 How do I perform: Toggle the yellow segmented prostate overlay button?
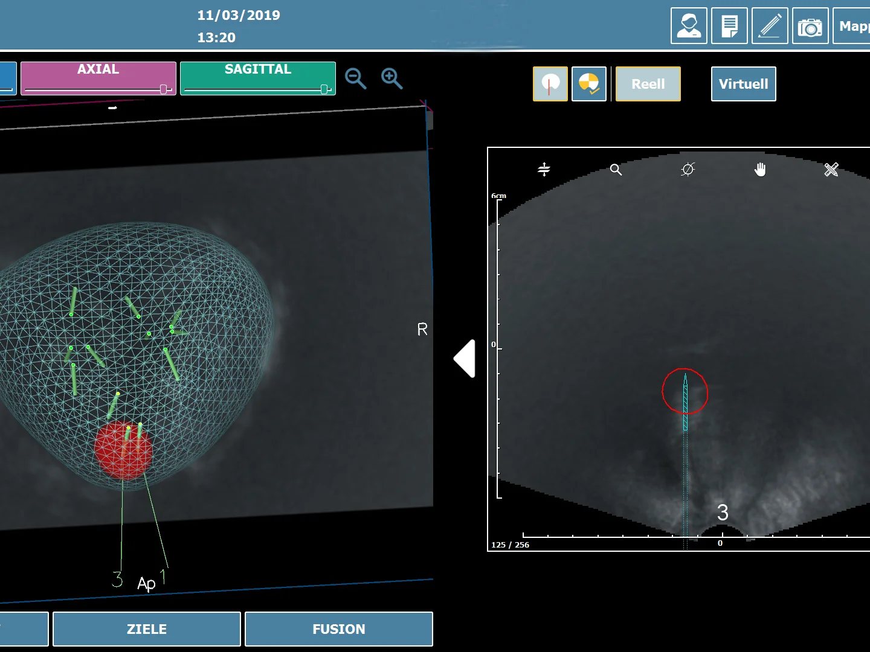click(589, 84)
